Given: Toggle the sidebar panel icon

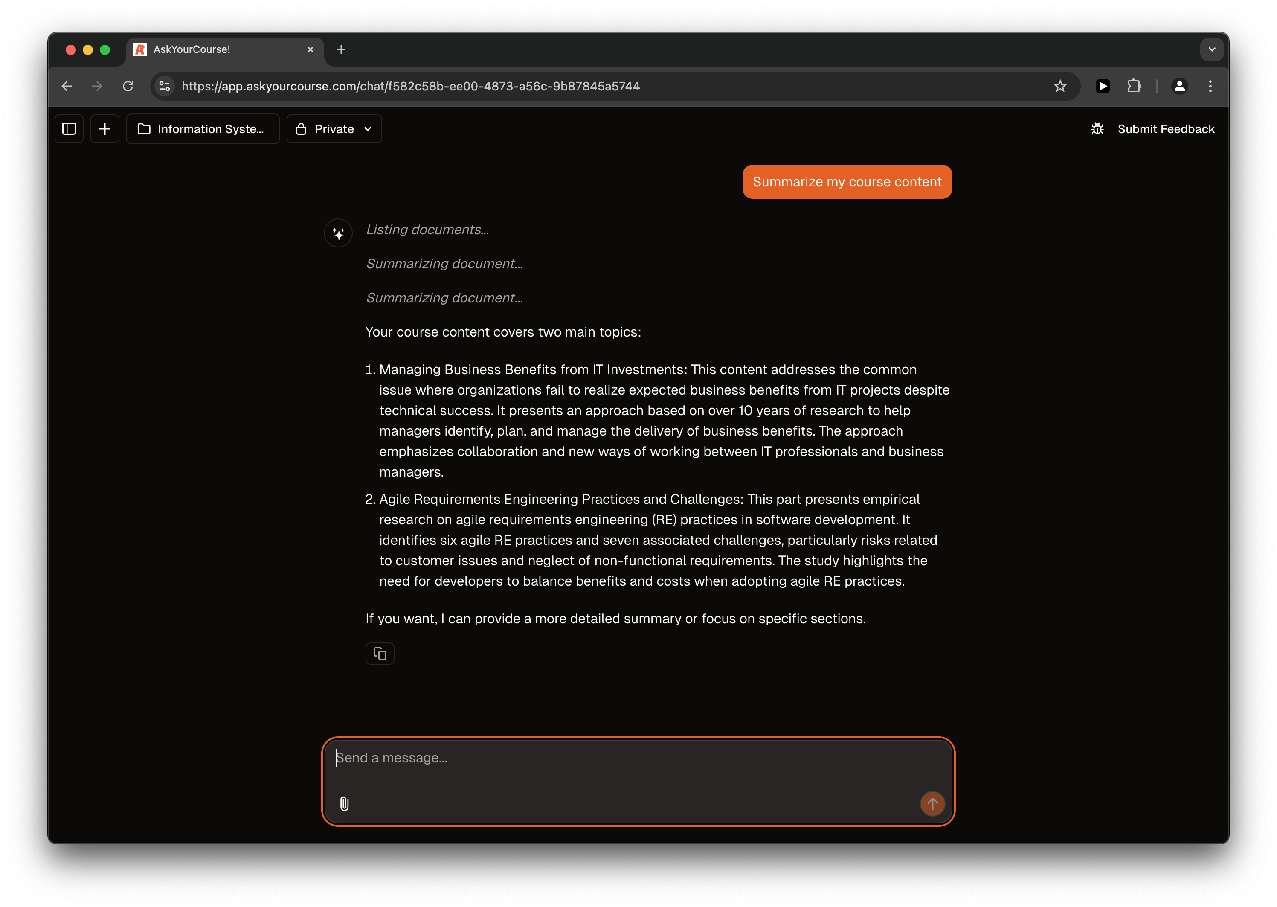Looking at the screenshot, I should 69,129.
